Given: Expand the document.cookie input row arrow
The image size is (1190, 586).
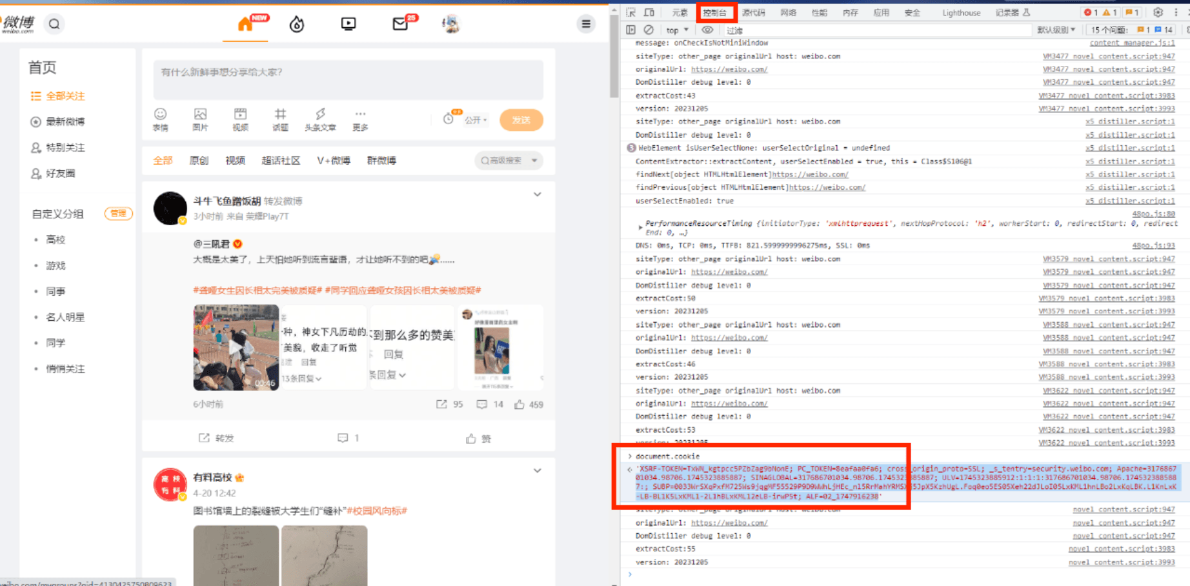Looking at the screenshot, I should pyautogui.click(x=630, y=456).
